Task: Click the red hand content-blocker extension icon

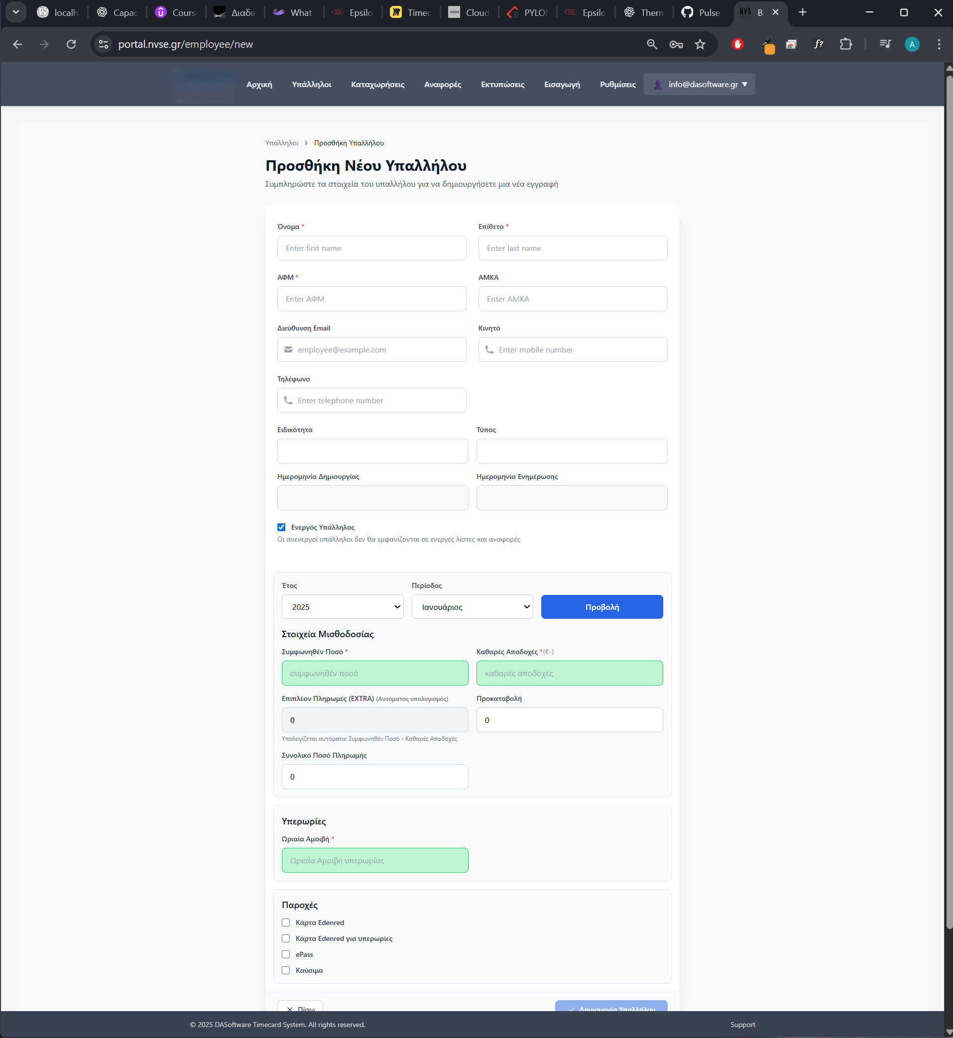Action: click(x=737, y=44)
